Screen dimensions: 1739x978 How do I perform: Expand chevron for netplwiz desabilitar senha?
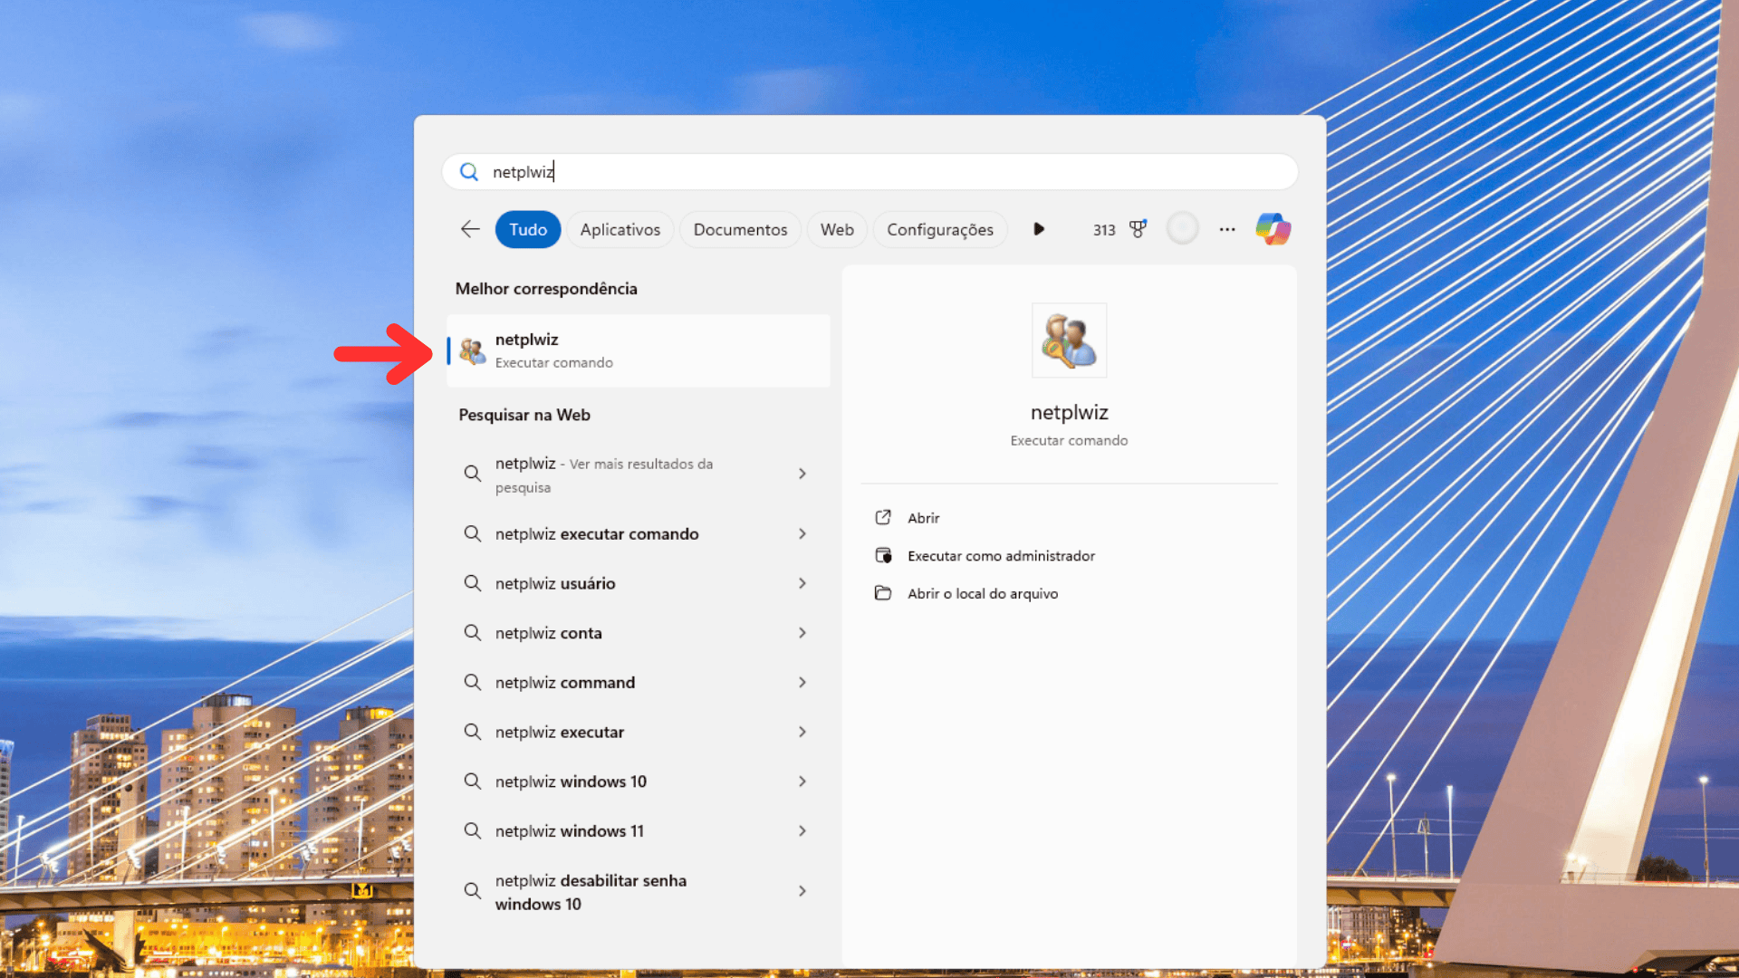tap(802, 891)
